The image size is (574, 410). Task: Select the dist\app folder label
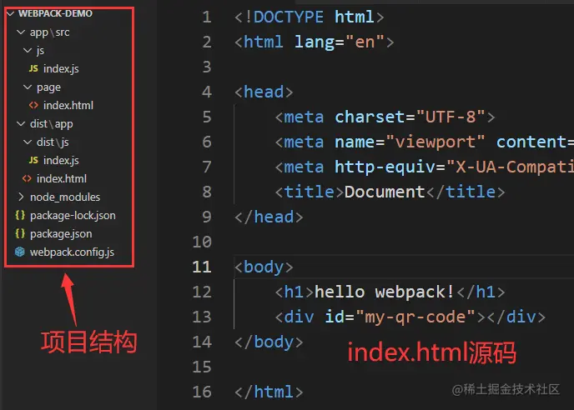click(x=52, y=124)
